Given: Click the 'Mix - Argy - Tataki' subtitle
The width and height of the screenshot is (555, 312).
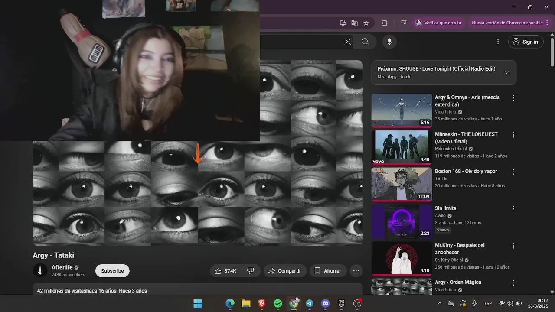Looking at the screenshot, I should 394,77.
